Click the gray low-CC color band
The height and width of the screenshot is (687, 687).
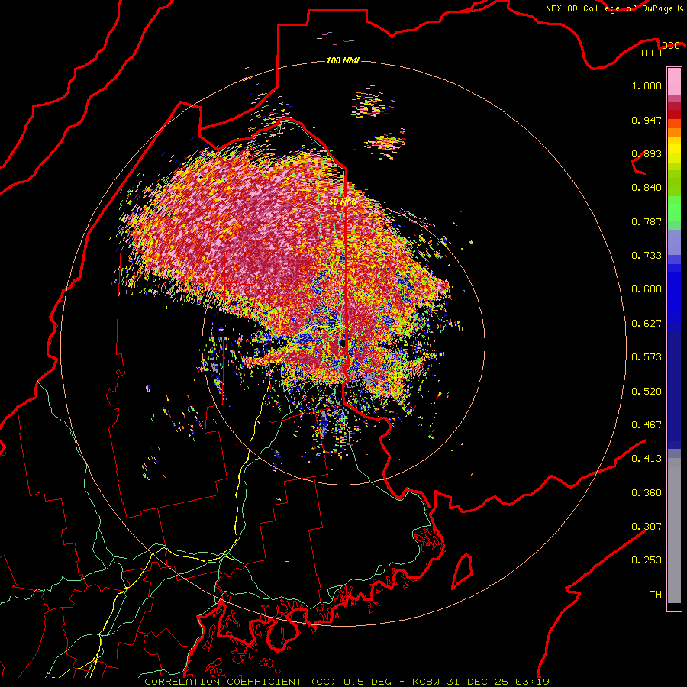pyautogui.click(x=674, y=531)
